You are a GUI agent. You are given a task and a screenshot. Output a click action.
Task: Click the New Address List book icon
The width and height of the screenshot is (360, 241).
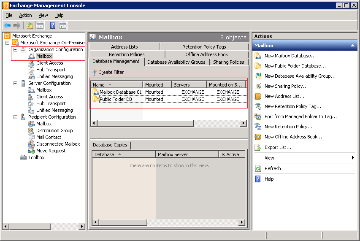(x=258, y=96)
